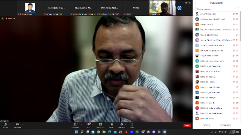Image resolution: width=241 pixels, height=135 pixels.
Task: Open Task View on the taskbar
Action: (87, 132)
